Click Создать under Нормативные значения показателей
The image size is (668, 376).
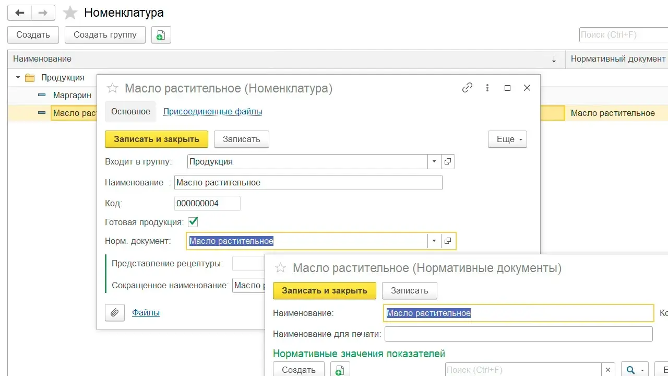pos(299,370)
